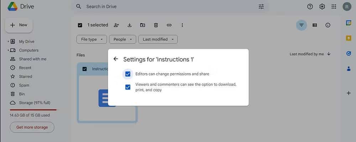Open the Google apps grid

tap(334, 6)
